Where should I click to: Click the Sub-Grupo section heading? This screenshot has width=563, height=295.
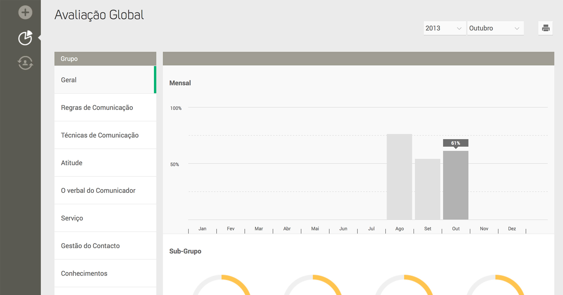[185, 251]
